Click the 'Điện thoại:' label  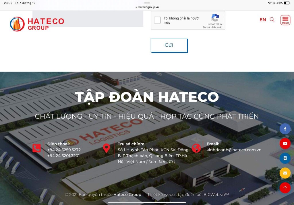click(59, 144)
